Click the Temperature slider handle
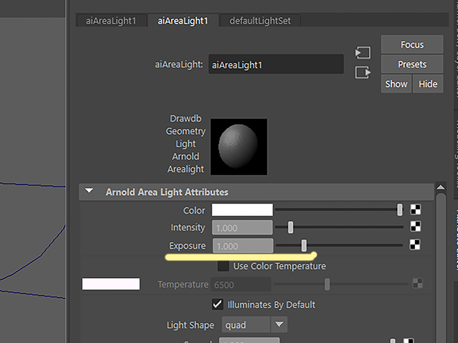This screenshot has height=343, width=458. click(327, 284)
